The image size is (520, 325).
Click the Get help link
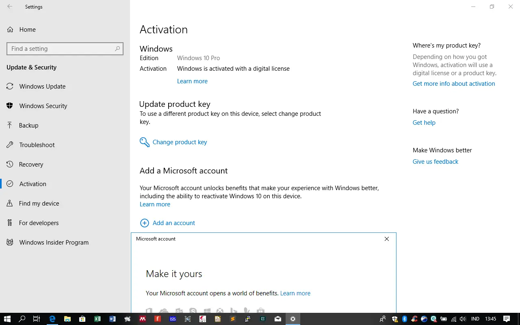point(424,123)
